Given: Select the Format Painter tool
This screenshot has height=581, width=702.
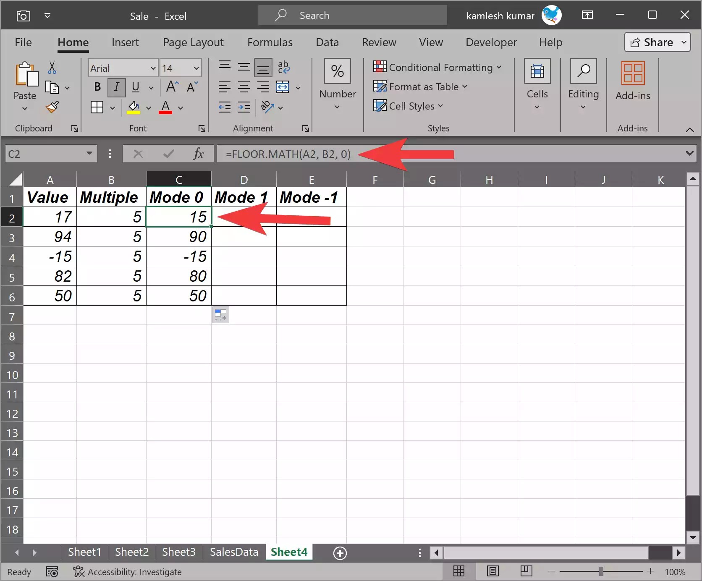Looking at the screenshot, I should 52,107.
